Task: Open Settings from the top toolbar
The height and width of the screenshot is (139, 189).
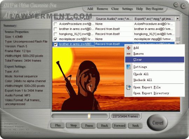Action: click(127, 9)
